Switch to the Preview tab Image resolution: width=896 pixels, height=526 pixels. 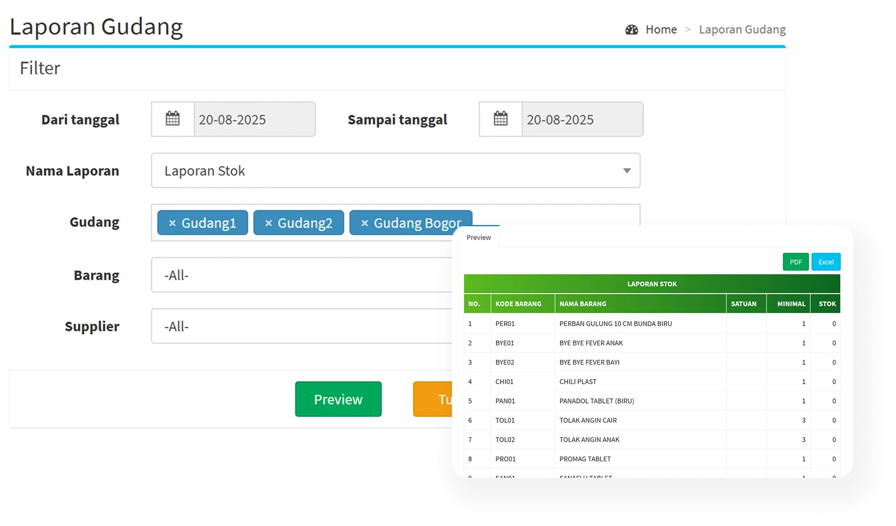[478, 238]
